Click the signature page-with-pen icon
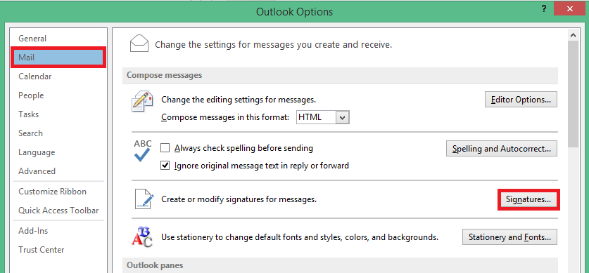The width and height of the screenshot is (589, 273). click(x=145, y=199)
